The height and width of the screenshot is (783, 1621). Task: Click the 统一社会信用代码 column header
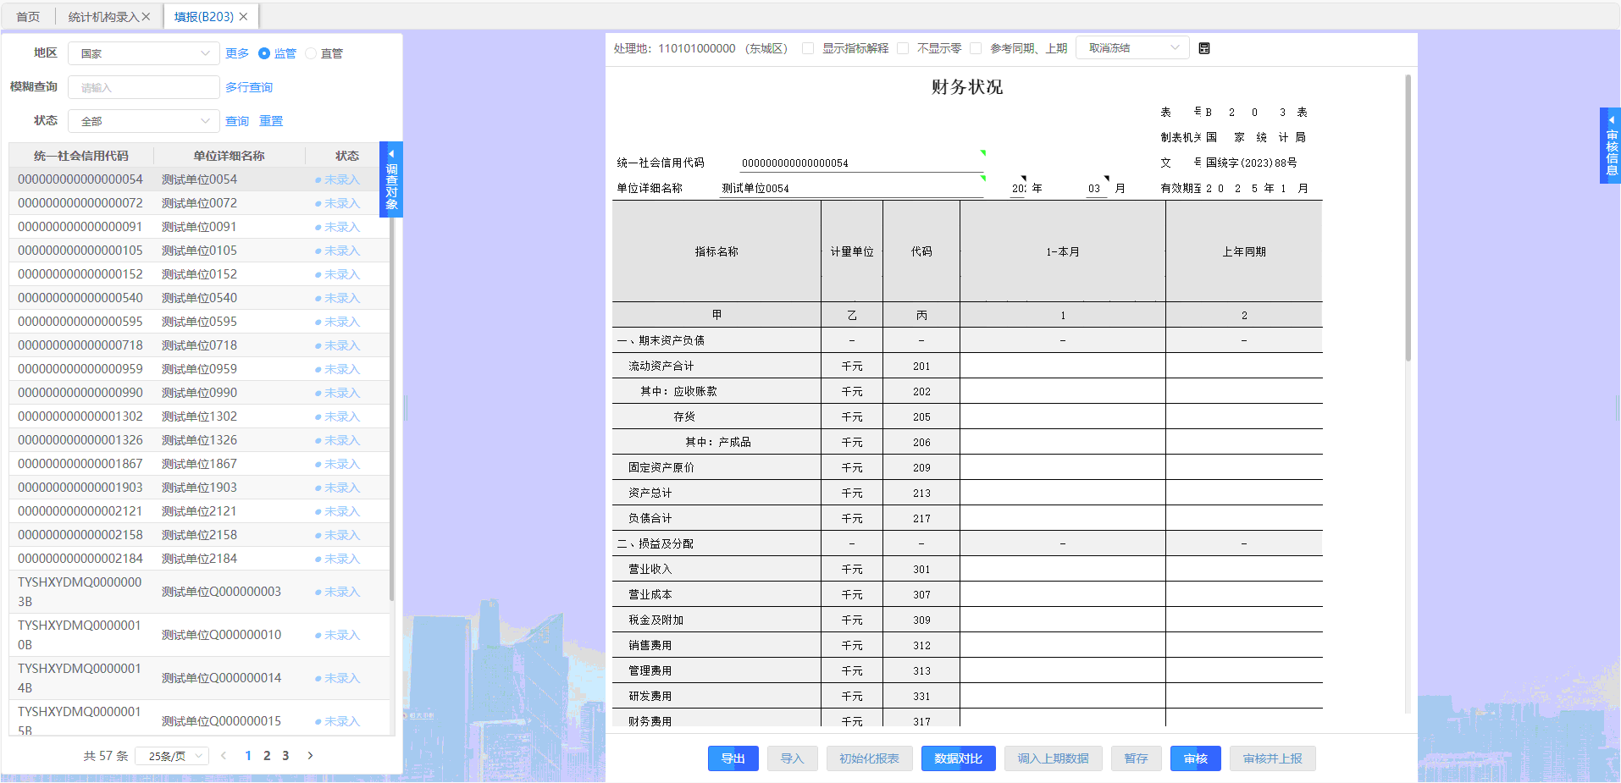click(x=81, y=156)
